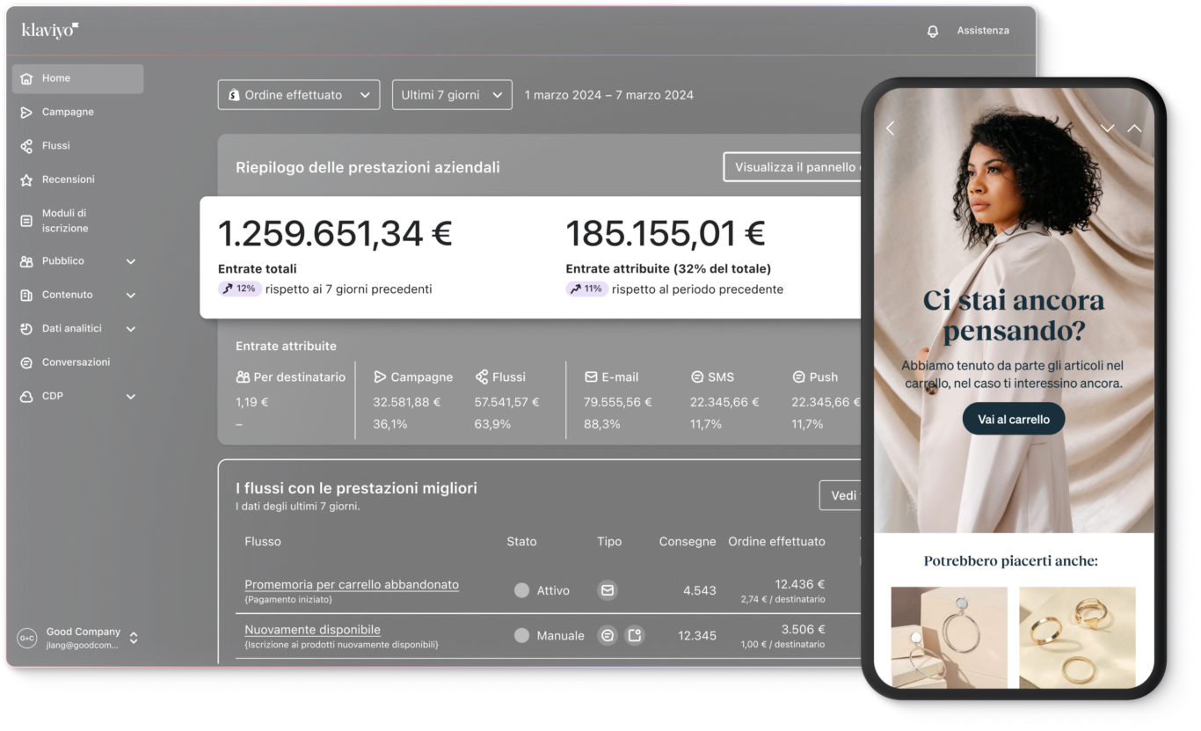
Task: Click the Home house icon
Action: pyautogui.click(x=25, y=78)
